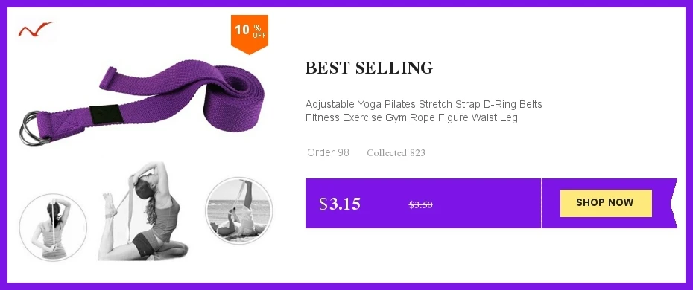This screenshot has width=693, height=290.
Task: Select the black label tag on strap
Action: [104, 113]
